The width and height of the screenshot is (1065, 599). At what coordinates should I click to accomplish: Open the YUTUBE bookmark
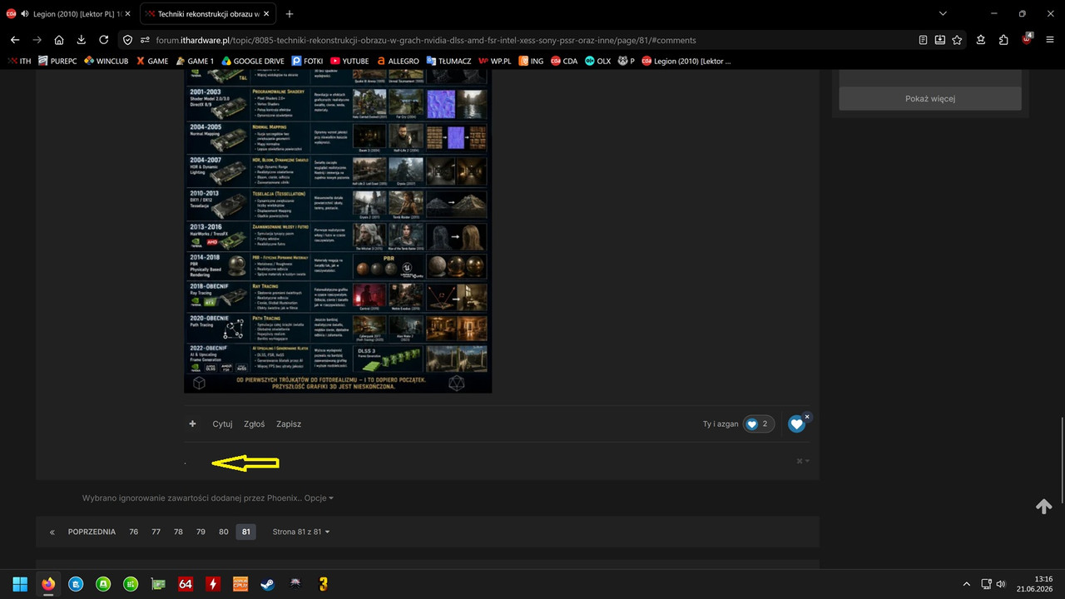pyautogui.click(x=349, y=61)
